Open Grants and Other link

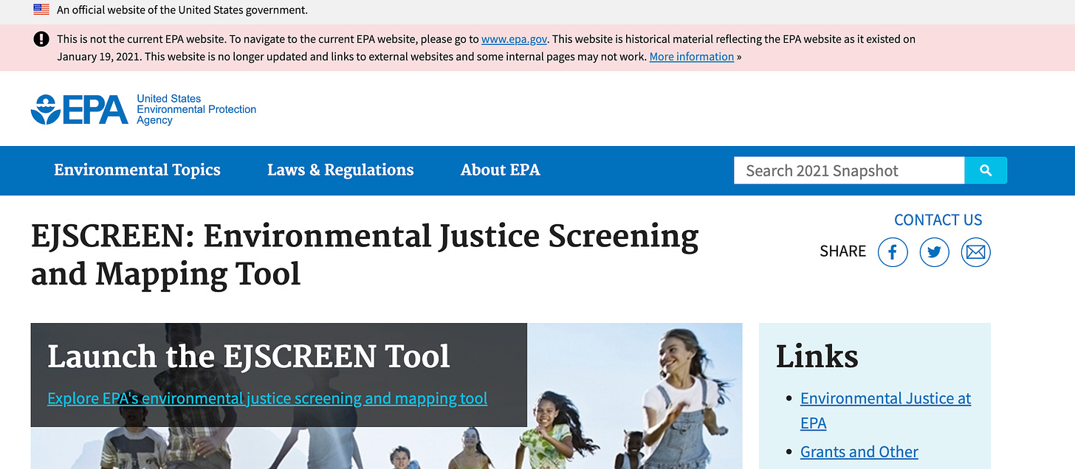859,452
